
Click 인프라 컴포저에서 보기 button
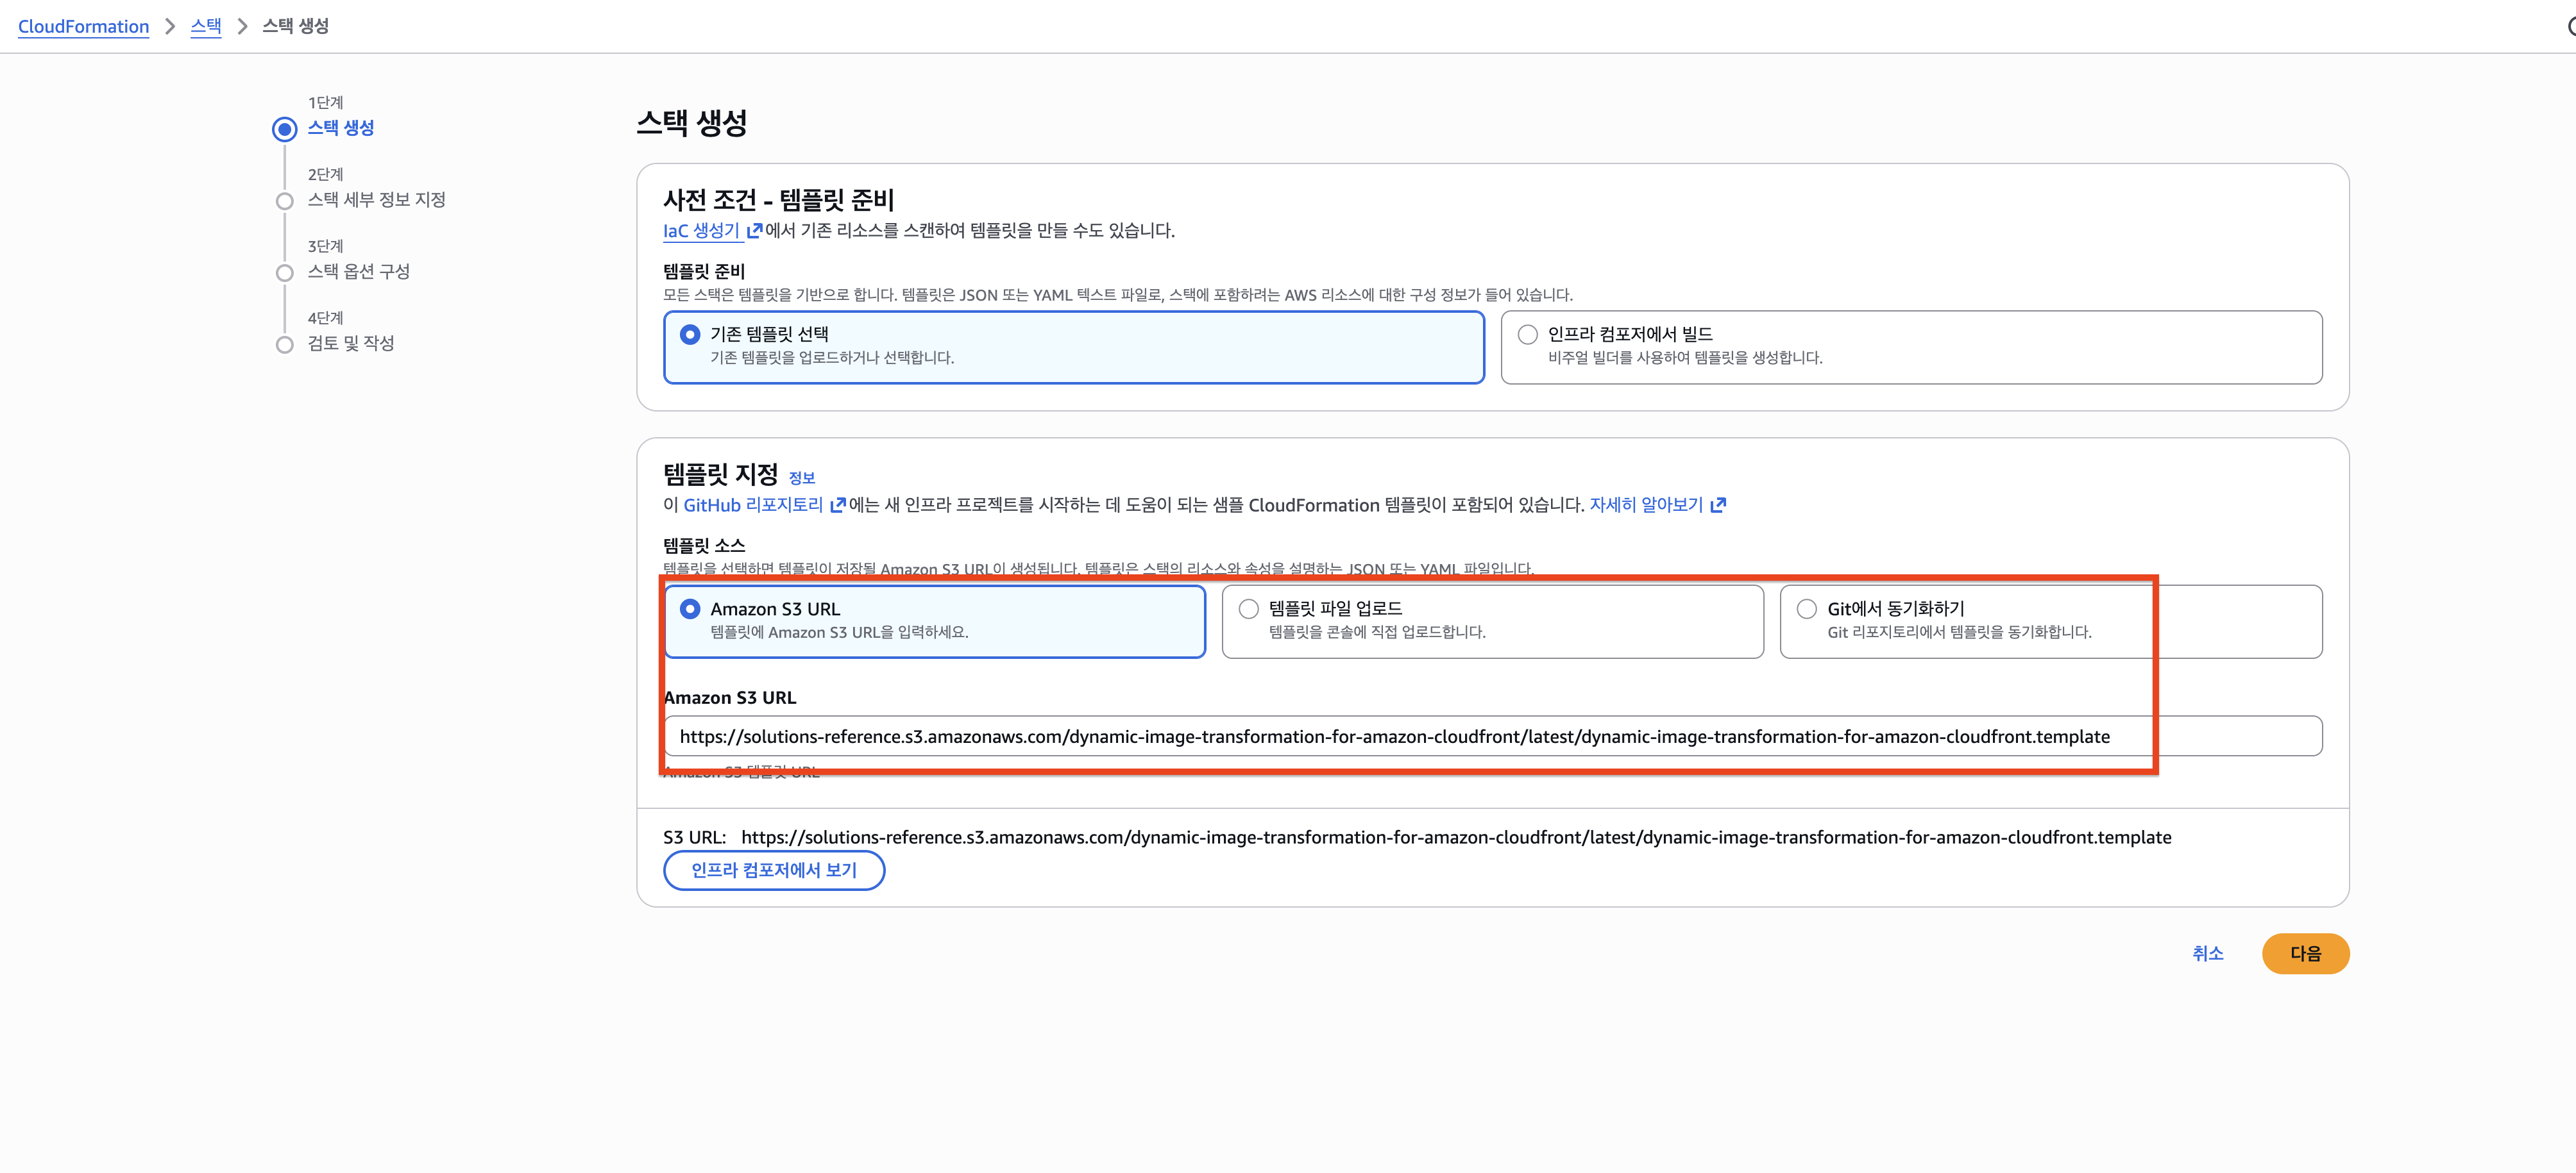click(773, 870)
